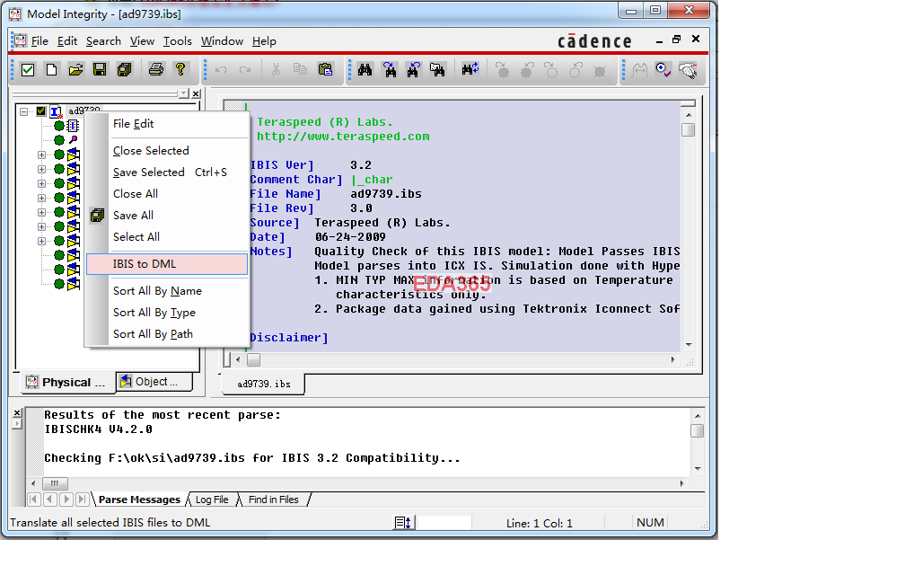Click the Replace binoculars-with-arrows icon
905x566 pixels.
click(x=470, y=70)
